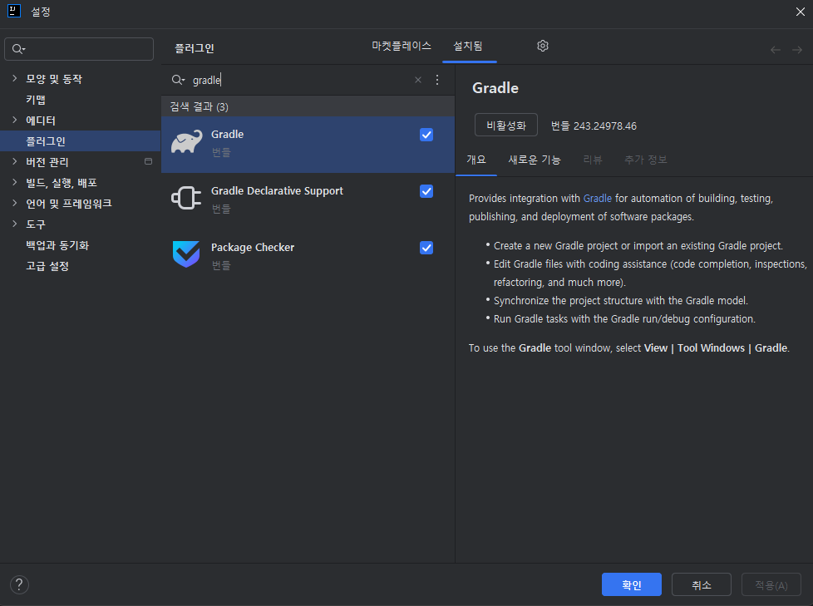
Task: Focus the settings sidebar search field
Action: [x=79, y=49]
